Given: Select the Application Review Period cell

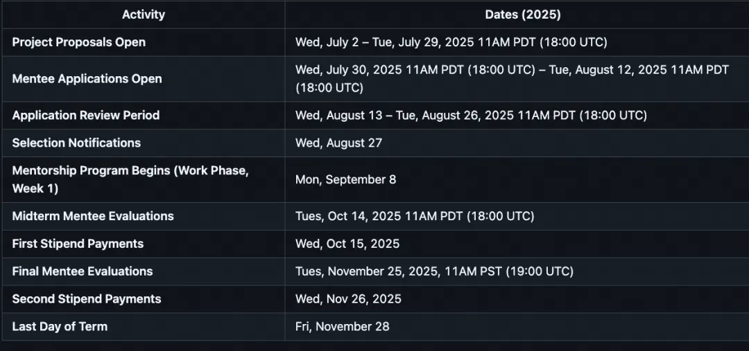Looking at the screenshot, I should (x=86, y=116).
